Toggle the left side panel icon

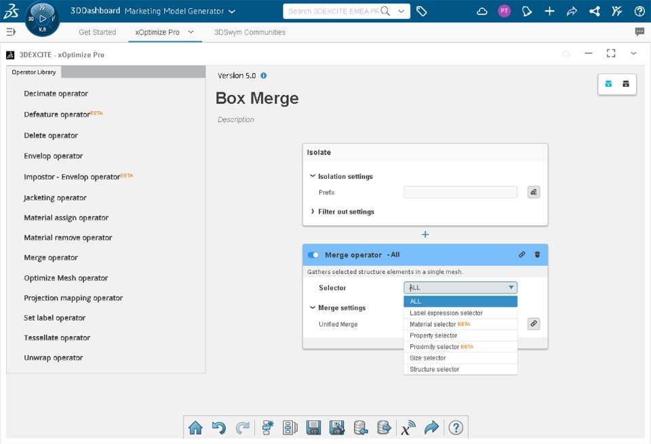12,32
